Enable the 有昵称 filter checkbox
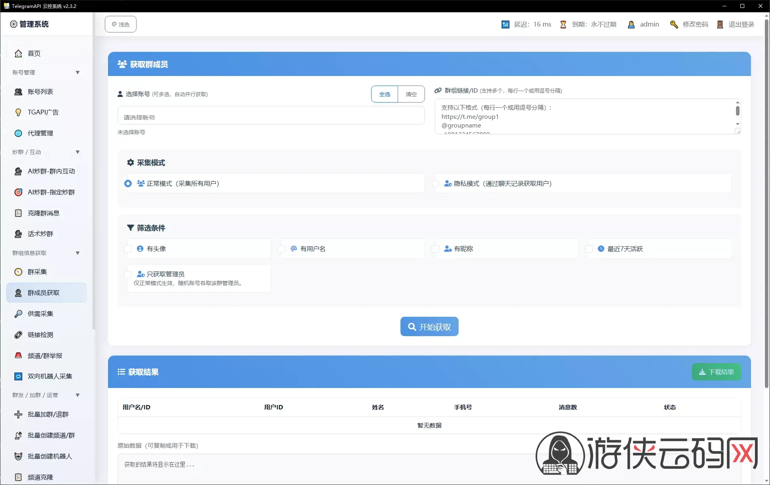 click(x=436, y=249)
